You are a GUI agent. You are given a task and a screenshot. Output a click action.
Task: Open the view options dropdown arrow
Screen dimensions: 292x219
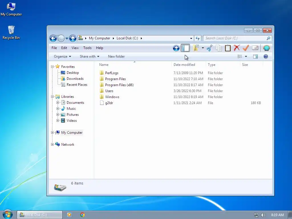(x=246, y=56)
